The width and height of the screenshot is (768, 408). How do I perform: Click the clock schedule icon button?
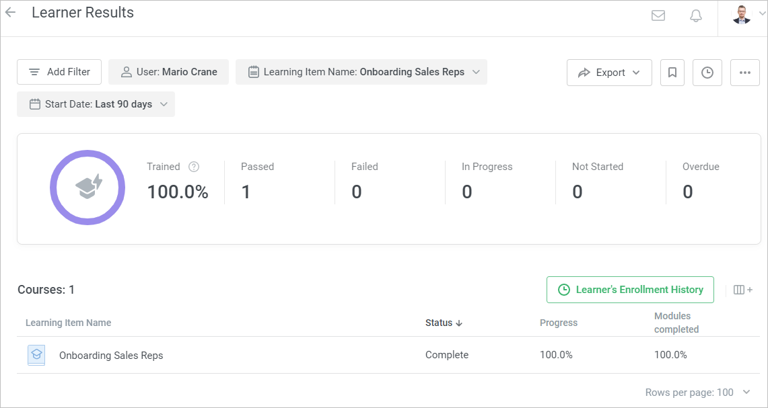(x=707, y=73)
